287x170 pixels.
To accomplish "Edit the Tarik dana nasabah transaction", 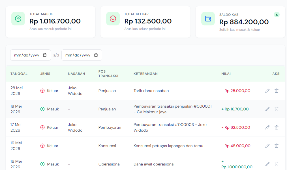I will pyautogui.click(x=267, y=91).
